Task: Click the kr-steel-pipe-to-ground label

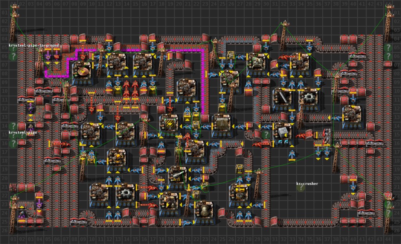Action: pyautogui.click(x=34, y=45)
